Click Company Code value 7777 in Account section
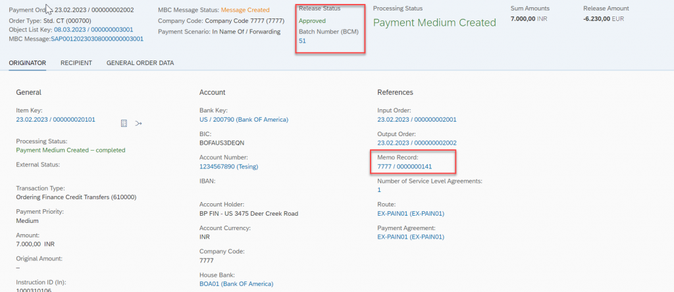The height and width of the screenshot is (292, 674). (206, 260)
